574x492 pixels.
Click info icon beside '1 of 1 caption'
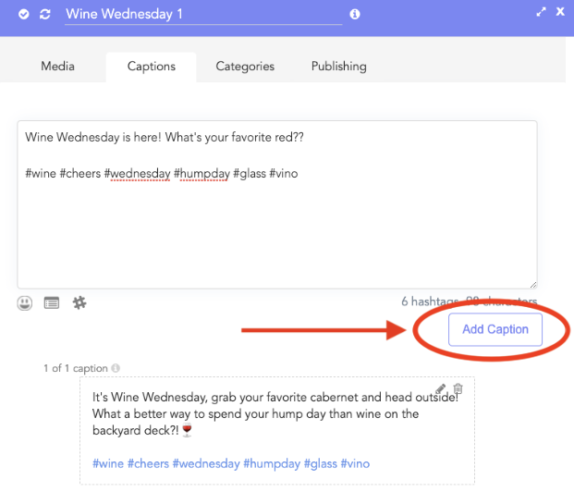click(x=116, y=368)
